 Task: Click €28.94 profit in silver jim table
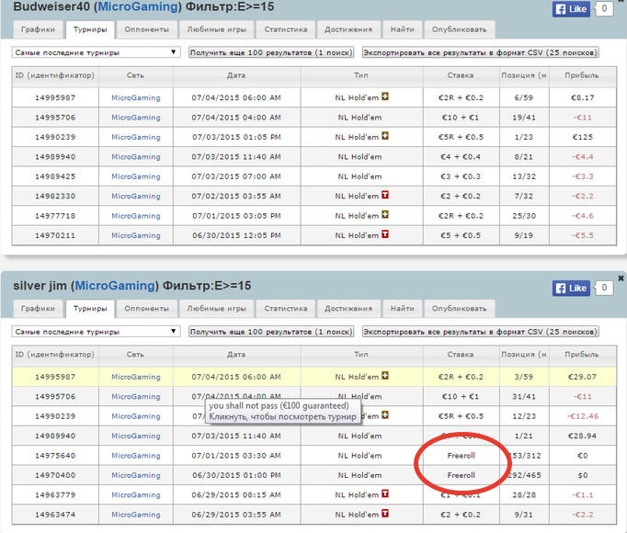tap(582, 436)
